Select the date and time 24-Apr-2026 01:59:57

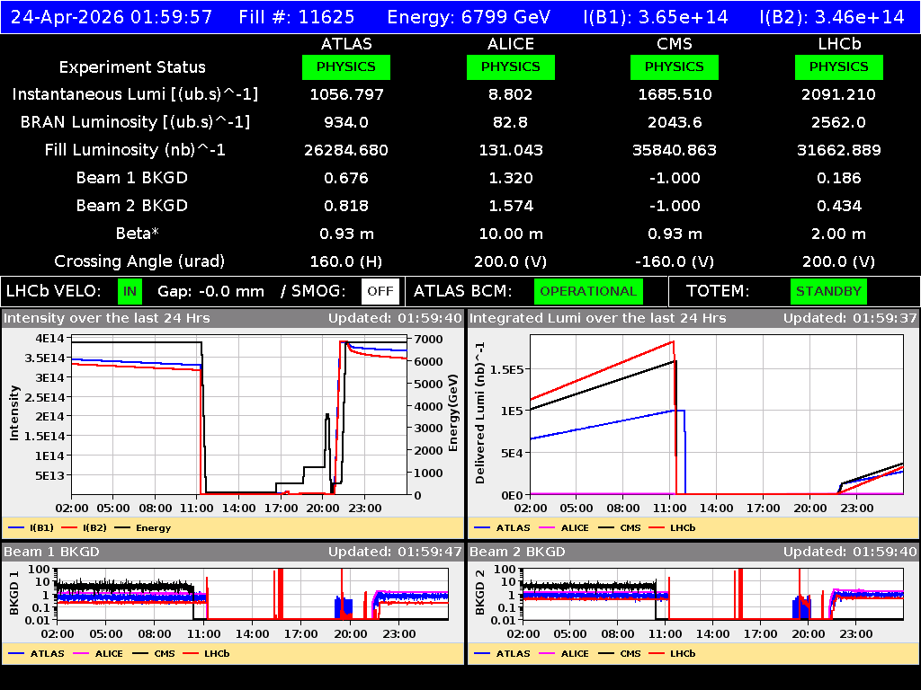112,17
